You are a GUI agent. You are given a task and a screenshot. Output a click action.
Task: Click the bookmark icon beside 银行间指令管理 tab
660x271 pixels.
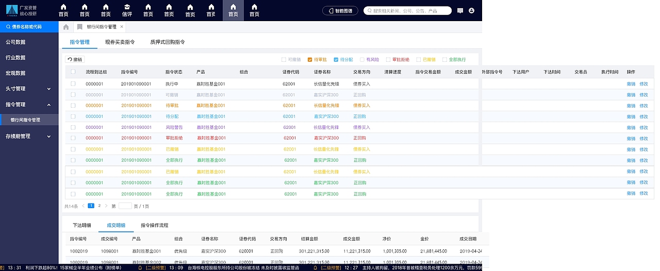[80, 27]
